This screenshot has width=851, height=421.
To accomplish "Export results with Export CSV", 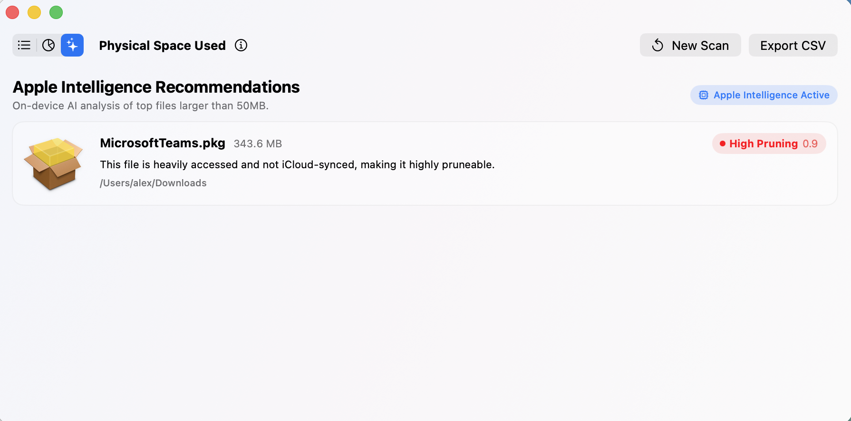I will coord(793,45).
